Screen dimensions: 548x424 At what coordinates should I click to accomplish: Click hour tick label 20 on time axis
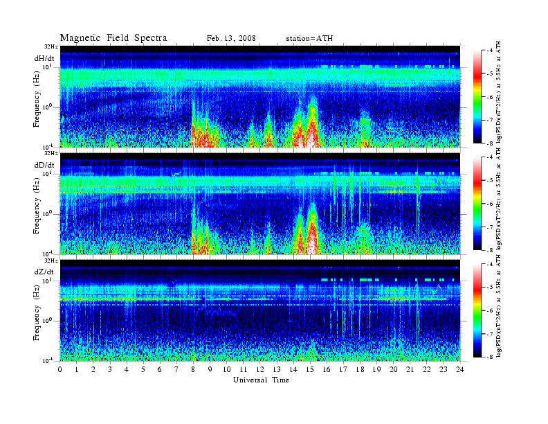click(393, 369)
